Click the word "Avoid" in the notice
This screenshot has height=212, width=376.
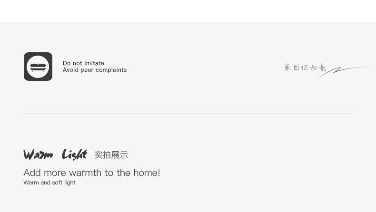[70, 70]
